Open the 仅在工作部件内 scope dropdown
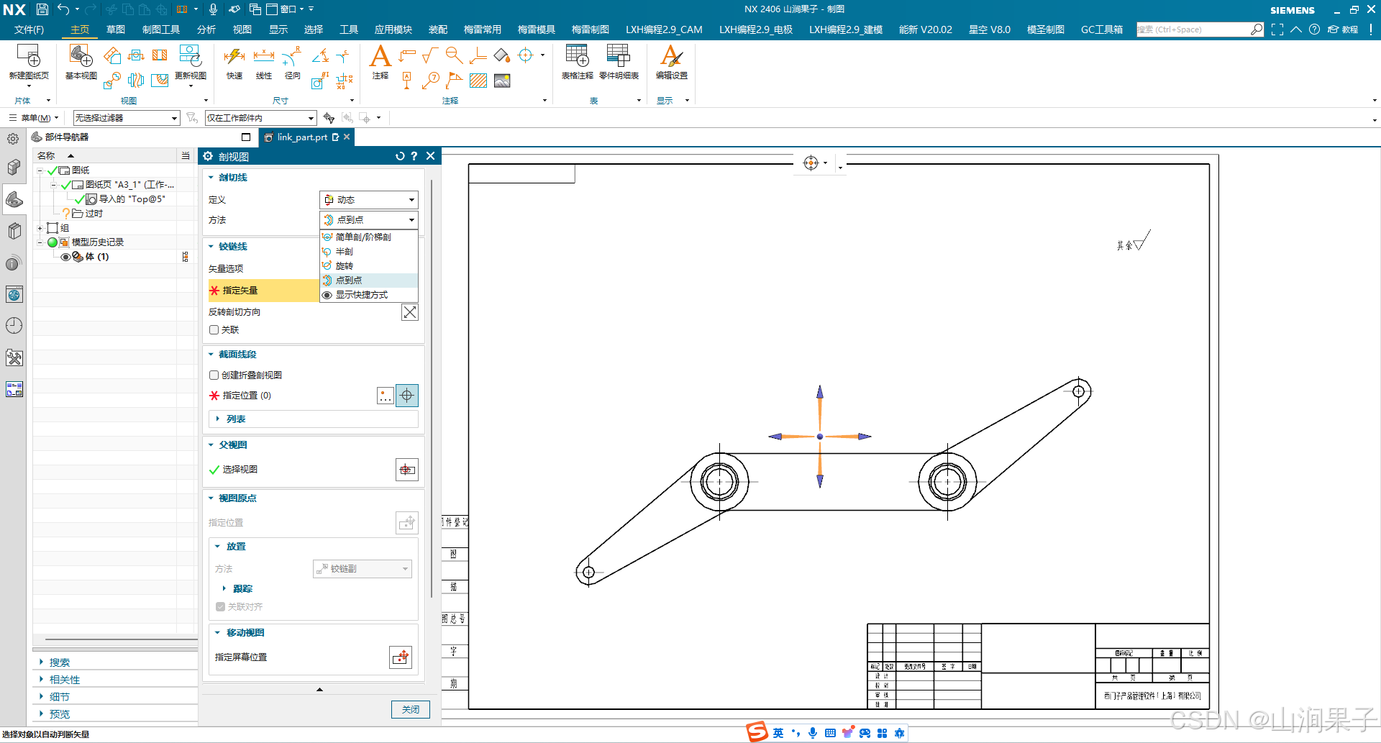The width and height of the screenshot is (1381, 743). point(261,118)
